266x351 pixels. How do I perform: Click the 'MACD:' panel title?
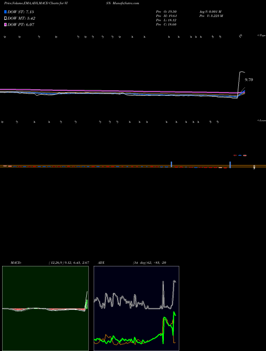pos(16,263)
